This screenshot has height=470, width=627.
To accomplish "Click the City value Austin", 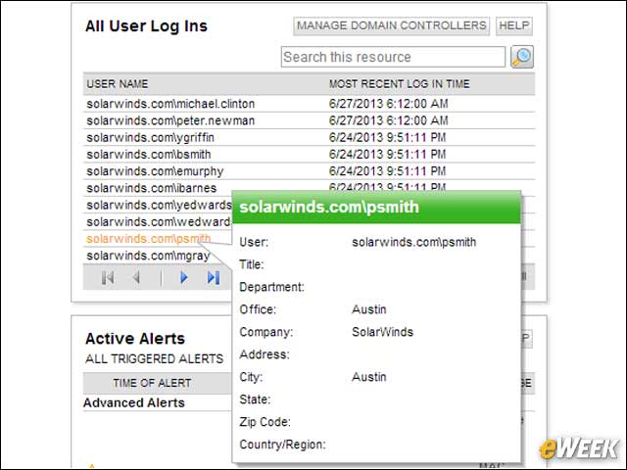I will click(369, 377).
